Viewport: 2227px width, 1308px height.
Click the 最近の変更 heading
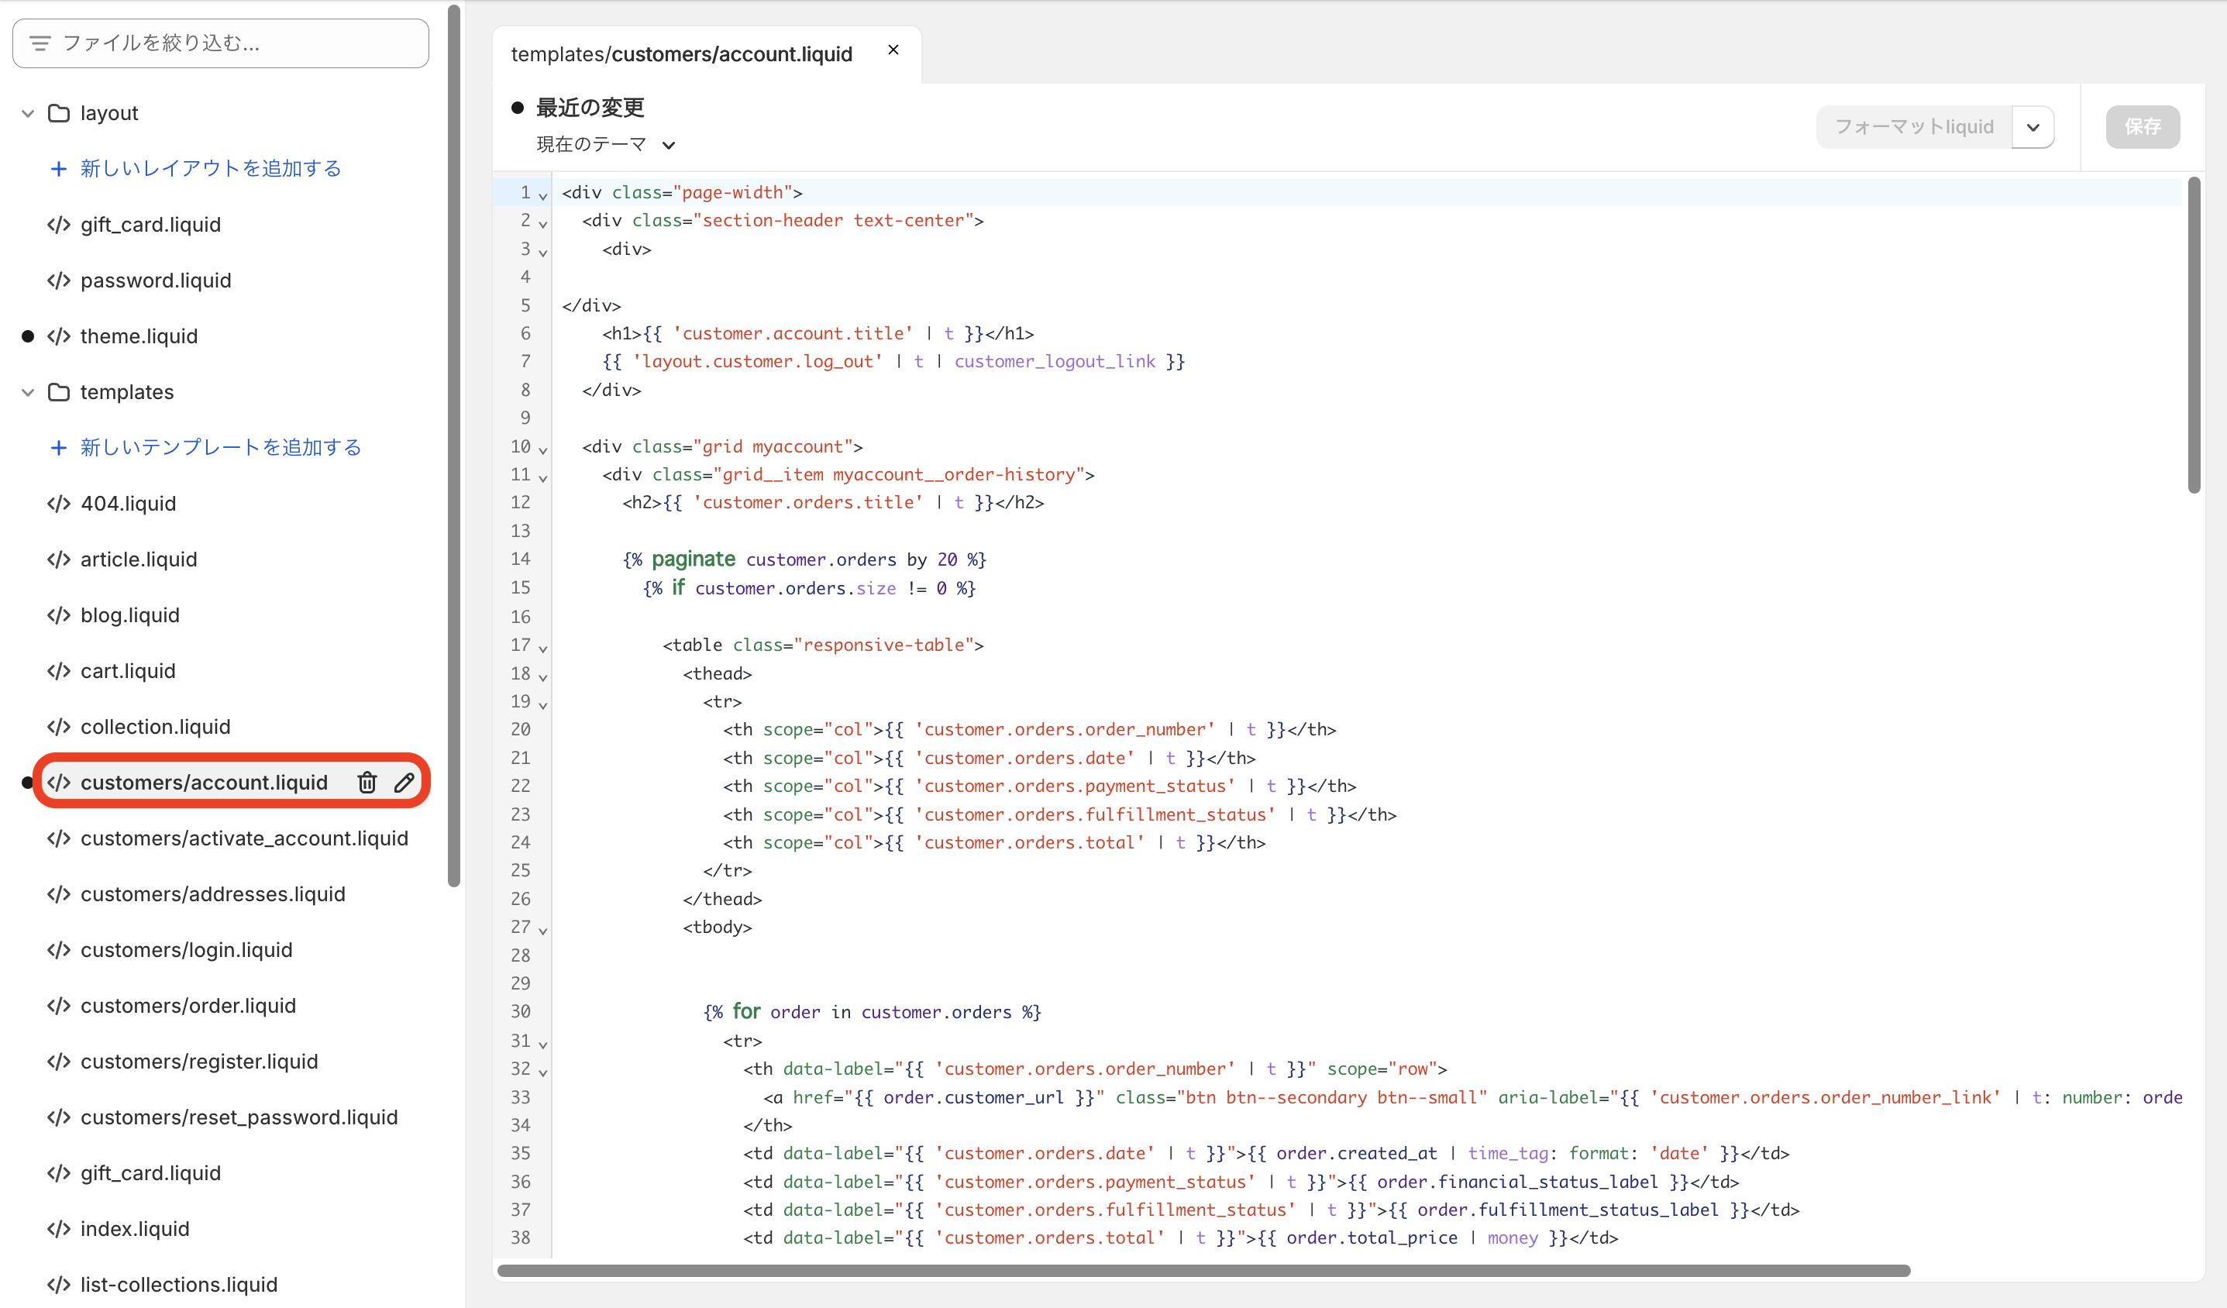point(590,108)
